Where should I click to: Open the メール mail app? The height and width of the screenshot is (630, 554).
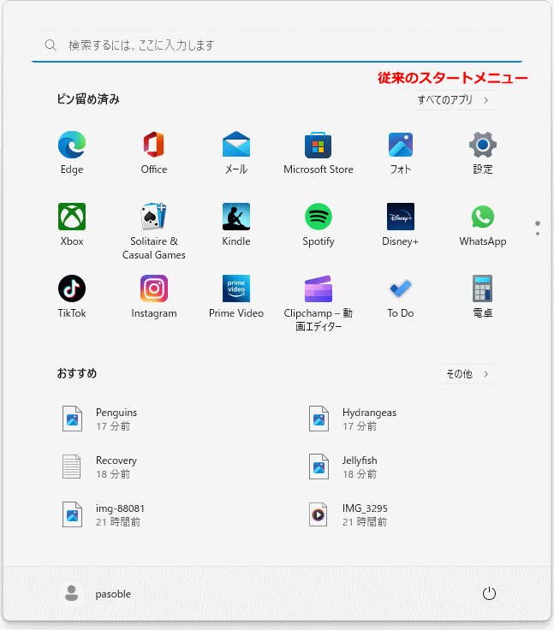pos(236,152)
